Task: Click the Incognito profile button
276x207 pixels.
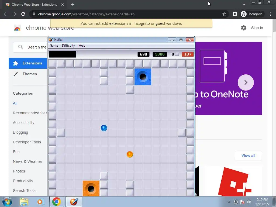Action: point(252,14)
